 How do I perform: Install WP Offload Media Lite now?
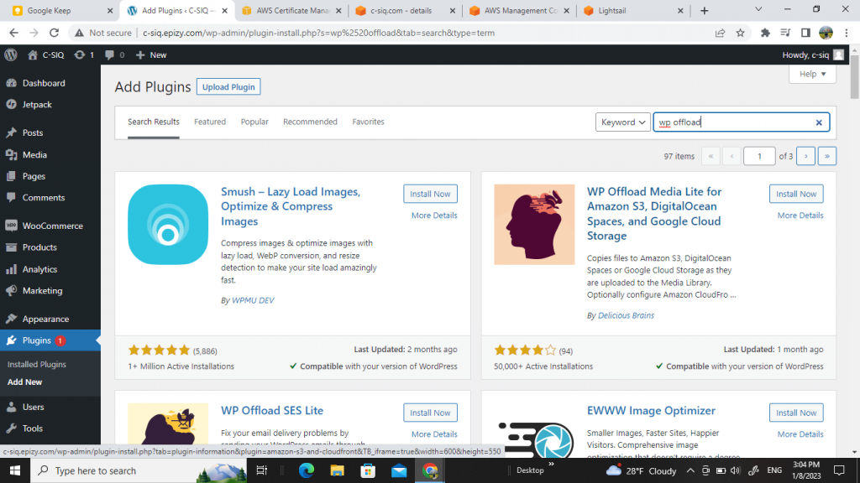tap(796, 194)
